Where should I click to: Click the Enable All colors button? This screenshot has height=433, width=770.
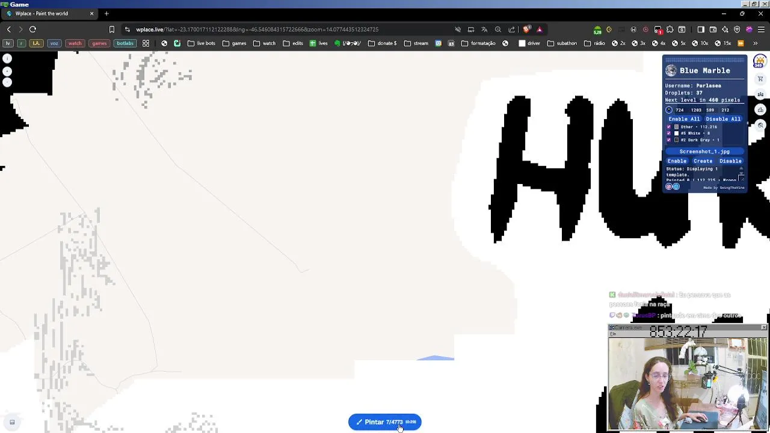click(x=684, y=119)
